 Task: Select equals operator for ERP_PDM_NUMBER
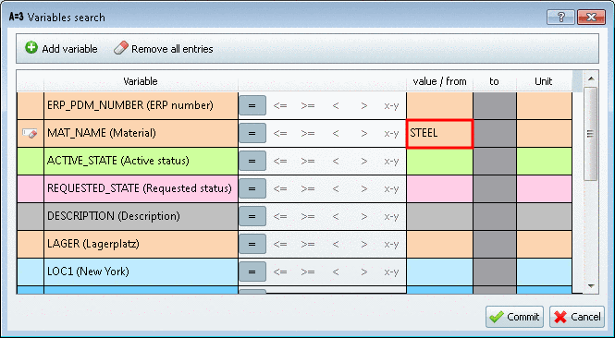coord(252,105)
